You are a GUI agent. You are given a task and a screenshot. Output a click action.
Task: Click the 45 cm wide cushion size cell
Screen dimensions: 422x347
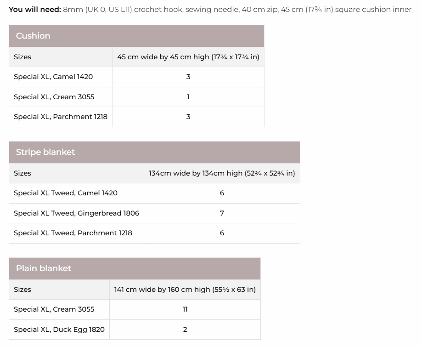pyautogui.click(x=188, y=57)
